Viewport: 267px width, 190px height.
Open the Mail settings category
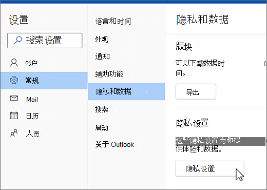(44, 99)
